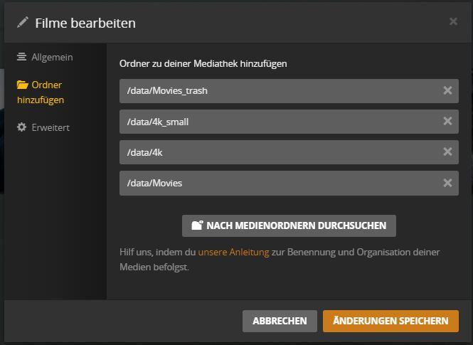The image size is (473, 345).
Task: Select the /data/4k path field
Action: [x=289, y=152]
